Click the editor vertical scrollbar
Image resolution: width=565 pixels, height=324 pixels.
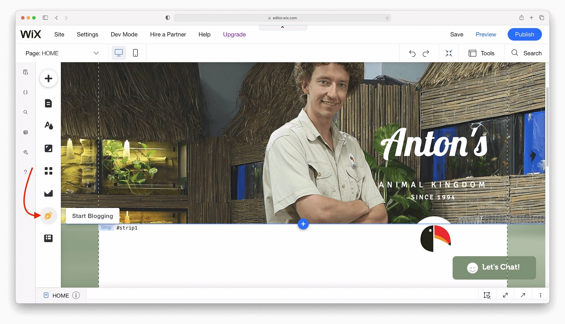547,127
